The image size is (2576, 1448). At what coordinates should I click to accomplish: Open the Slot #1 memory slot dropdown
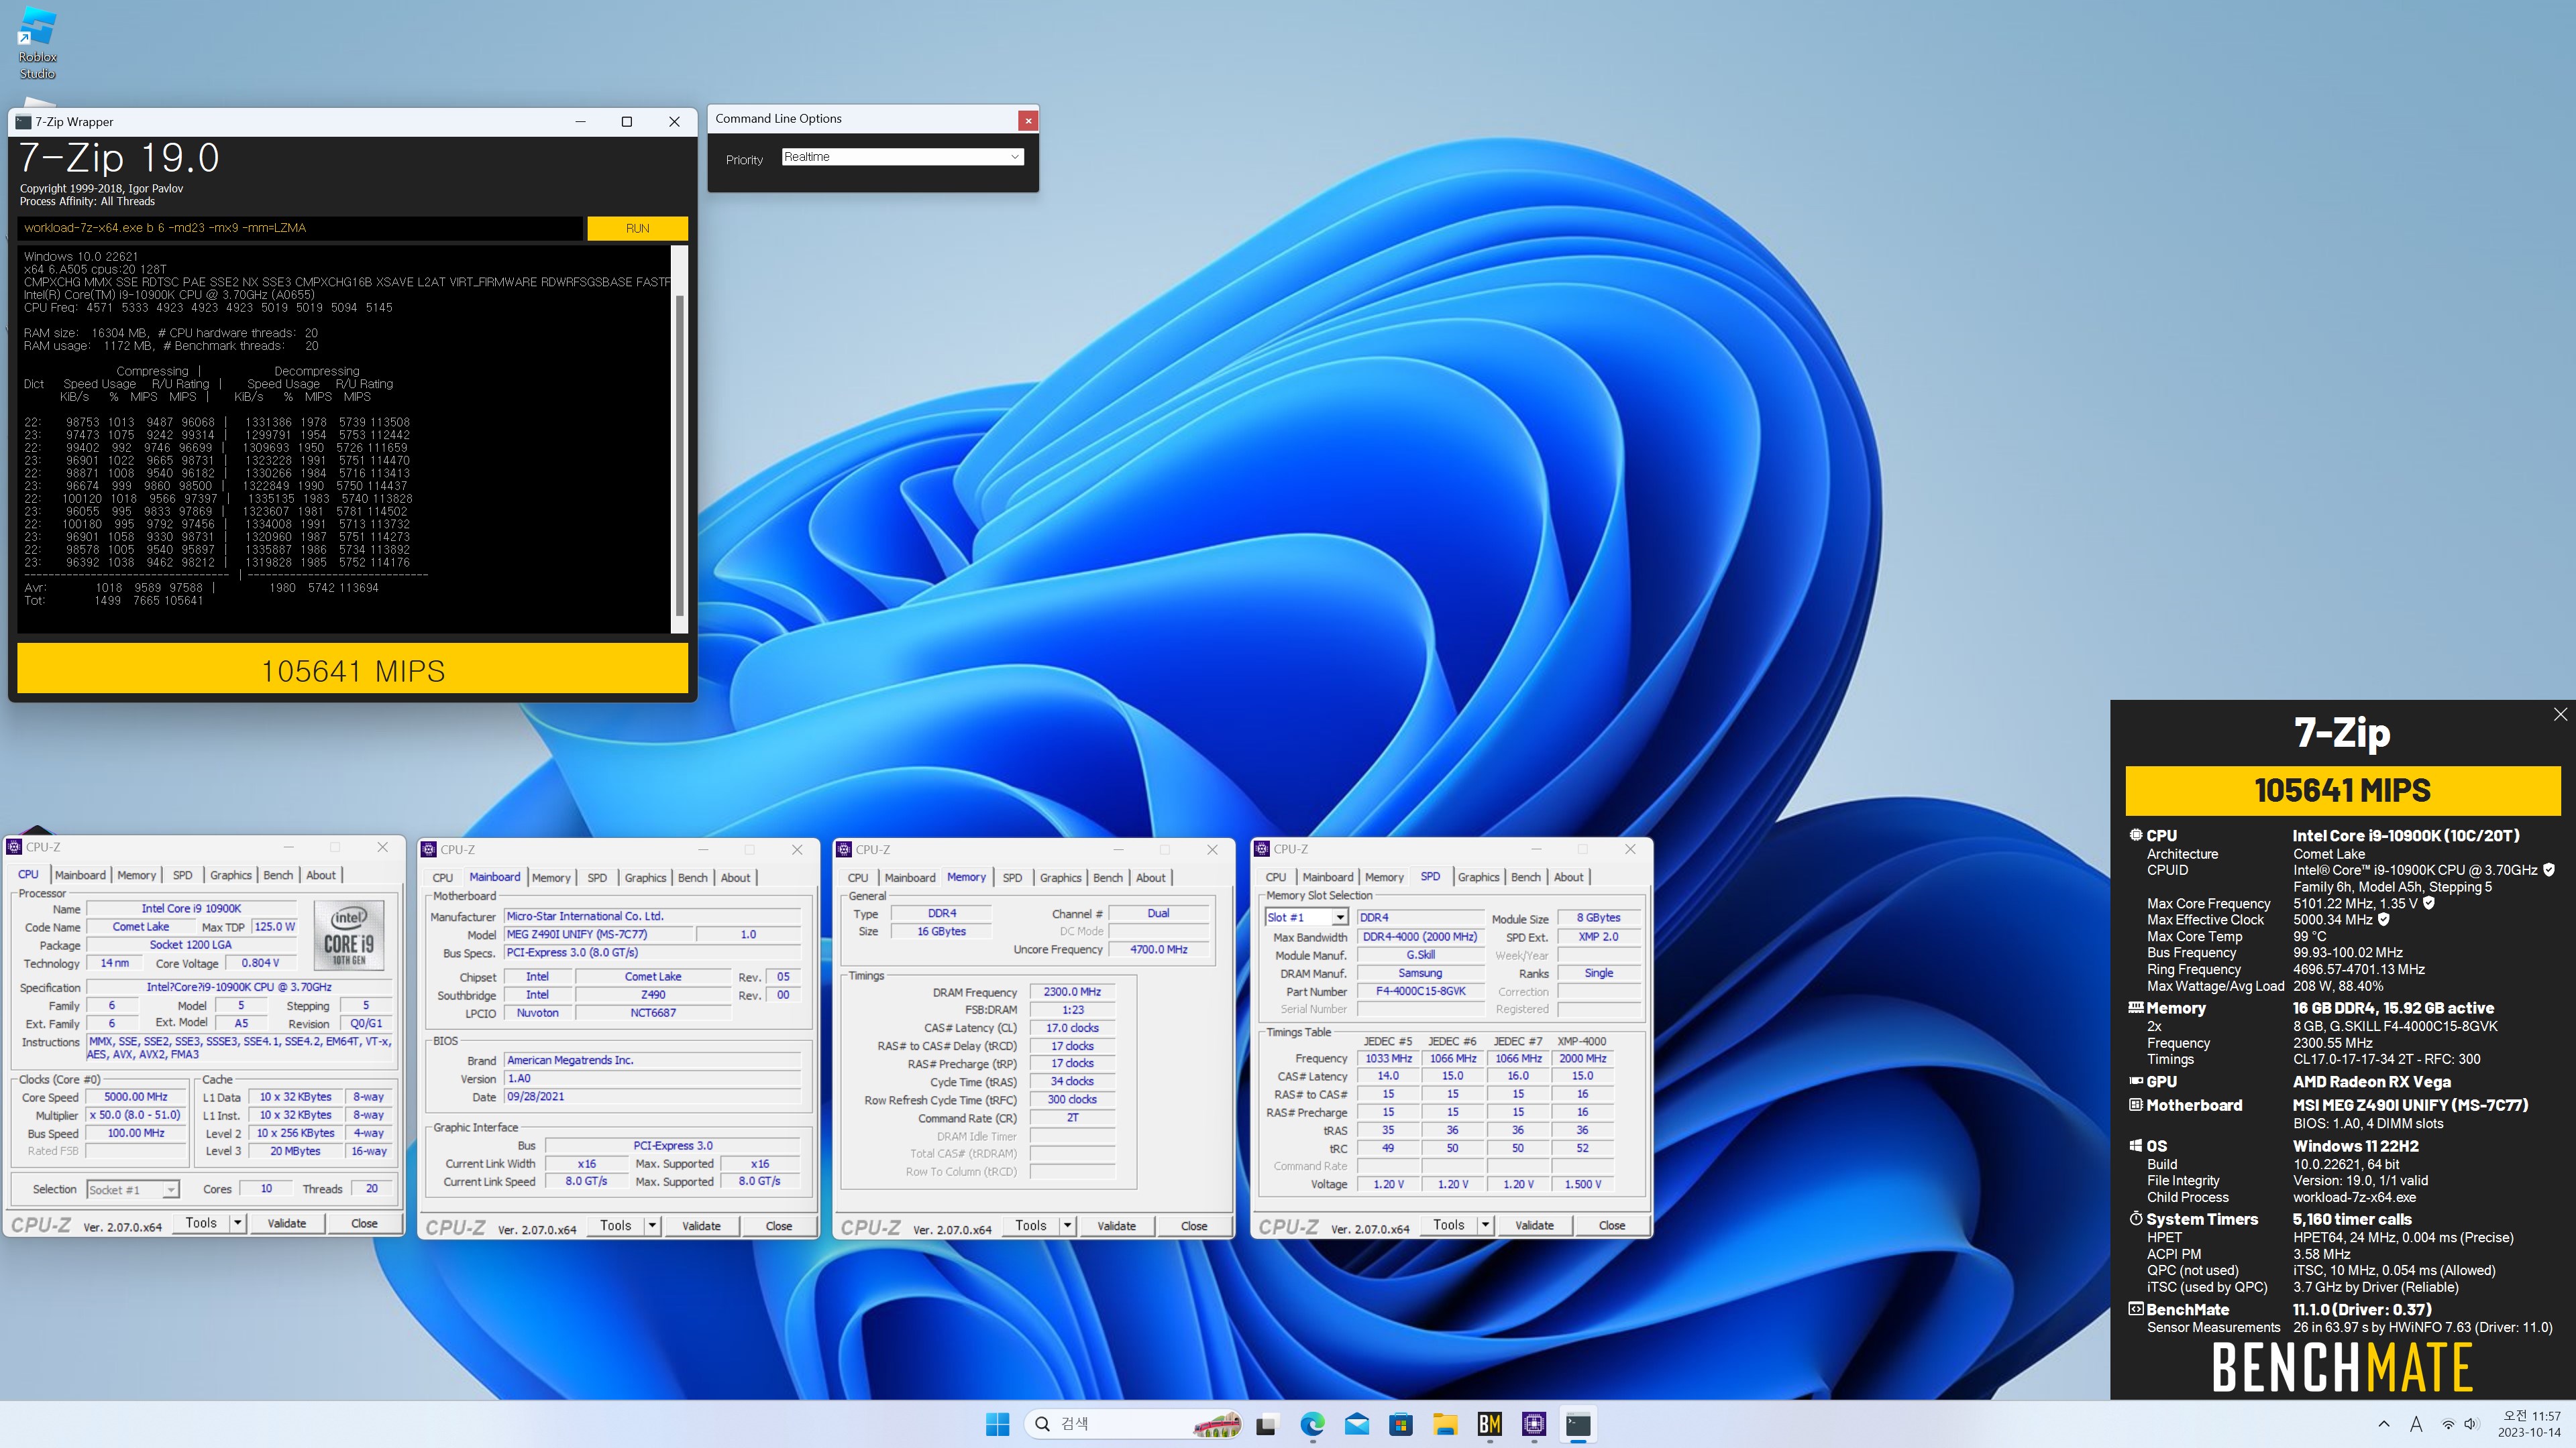tap(1306, 917)
